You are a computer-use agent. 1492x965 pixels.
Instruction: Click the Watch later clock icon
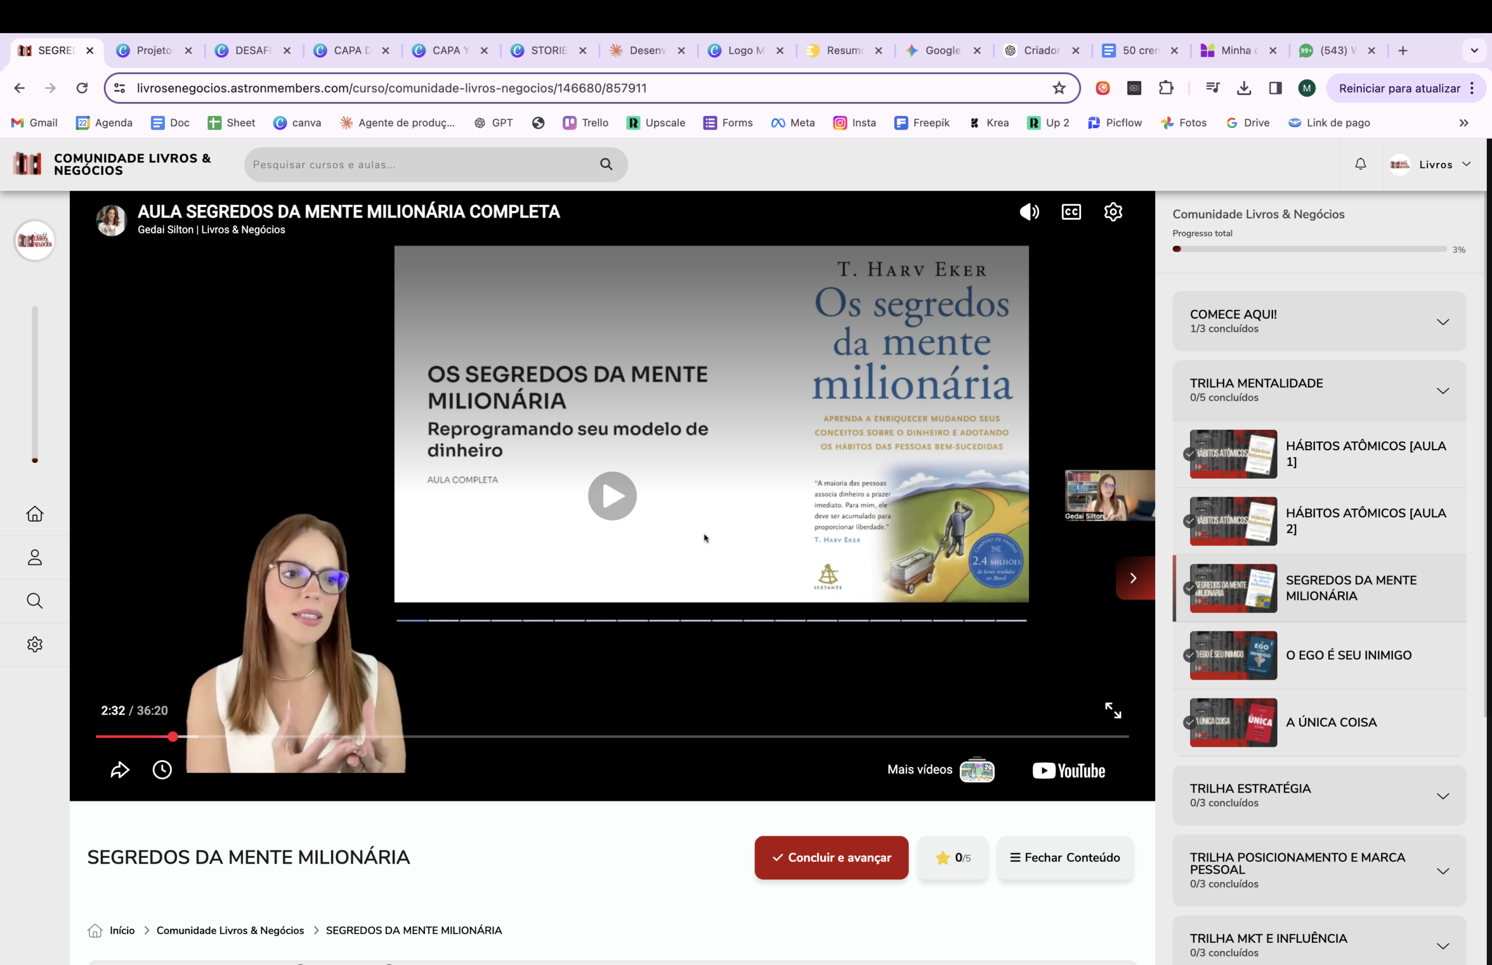click(x=163, y=769)
